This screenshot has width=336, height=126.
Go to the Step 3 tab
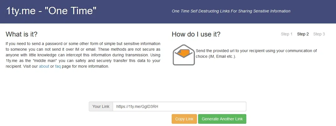[x=319, y=34]
